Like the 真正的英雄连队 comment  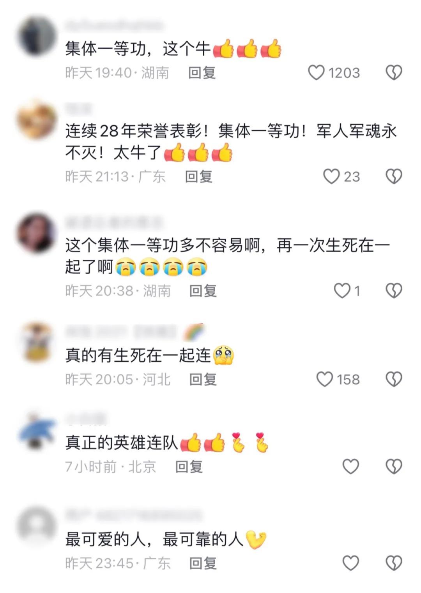tap(350, 466)
